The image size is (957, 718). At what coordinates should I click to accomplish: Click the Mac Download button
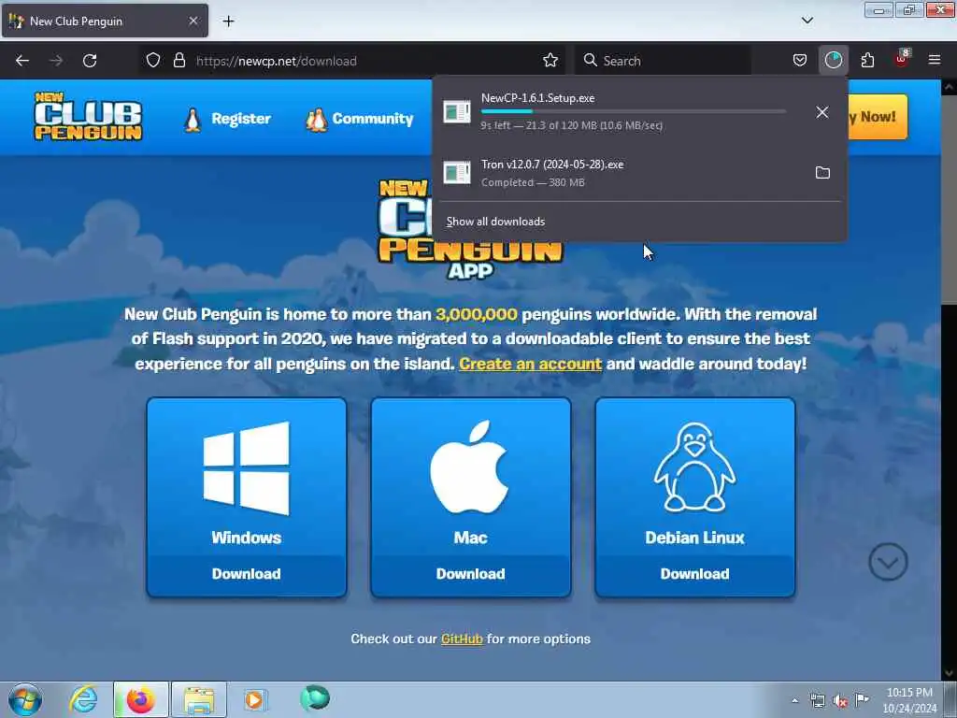(x=471, y=575)
